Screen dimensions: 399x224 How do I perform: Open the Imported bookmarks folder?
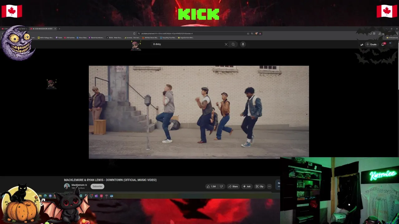pyautogui.click(x=186, y=38)
